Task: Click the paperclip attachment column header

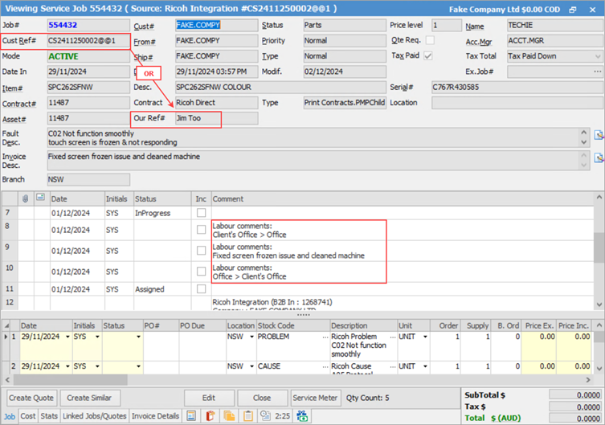Action: point(26,198)
